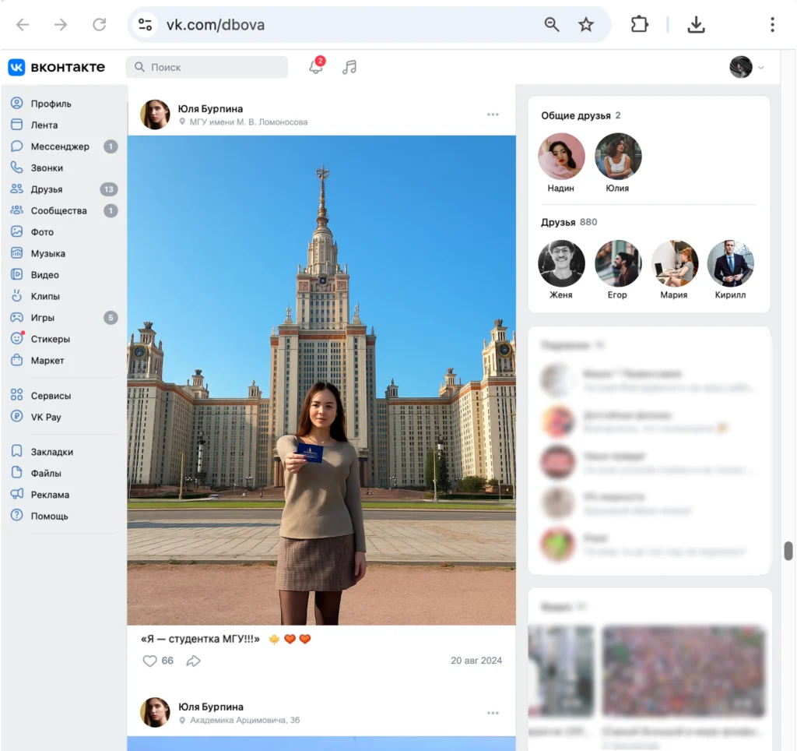Open the notifications bell icon
797x751 pixels.
pos(315,67)
